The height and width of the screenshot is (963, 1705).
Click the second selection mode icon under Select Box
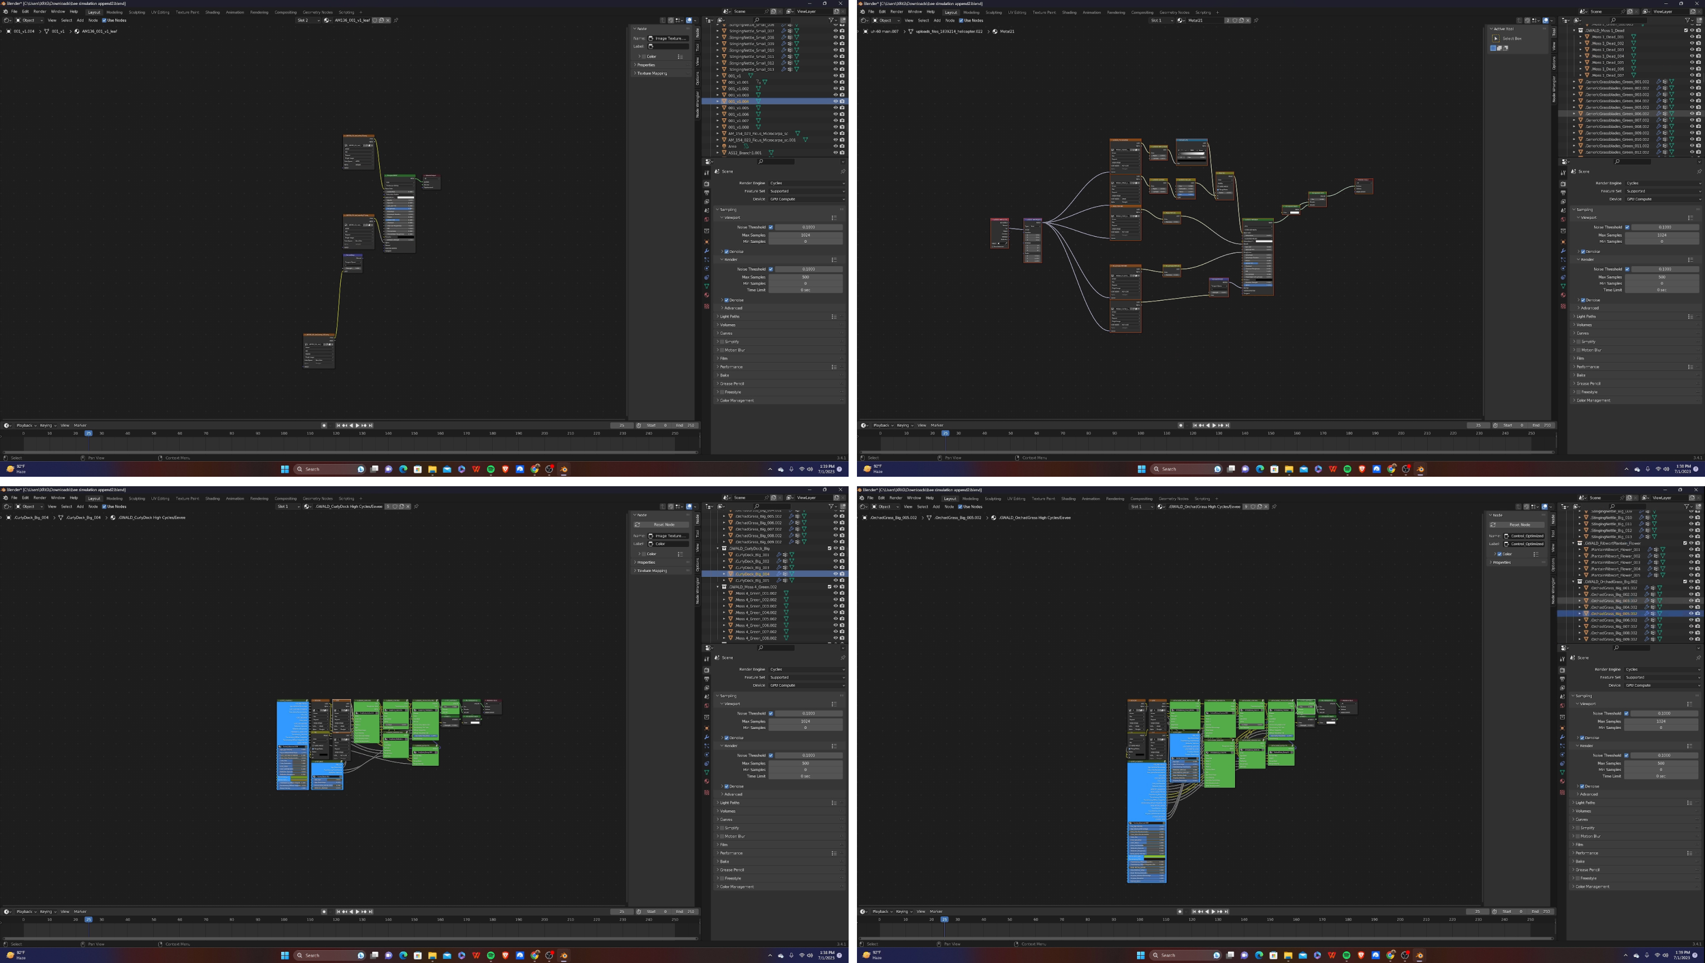1499,48
